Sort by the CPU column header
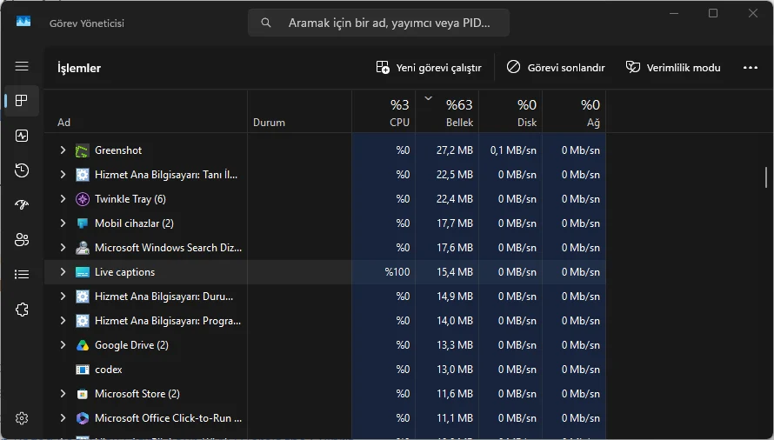Screen dimensions: 774x440 (384, 111)
